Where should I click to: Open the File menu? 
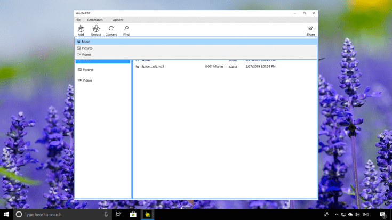coord(78,20)
